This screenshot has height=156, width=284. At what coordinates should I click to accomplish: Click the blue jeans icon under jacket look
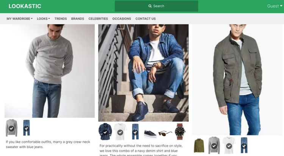point(244,145)
